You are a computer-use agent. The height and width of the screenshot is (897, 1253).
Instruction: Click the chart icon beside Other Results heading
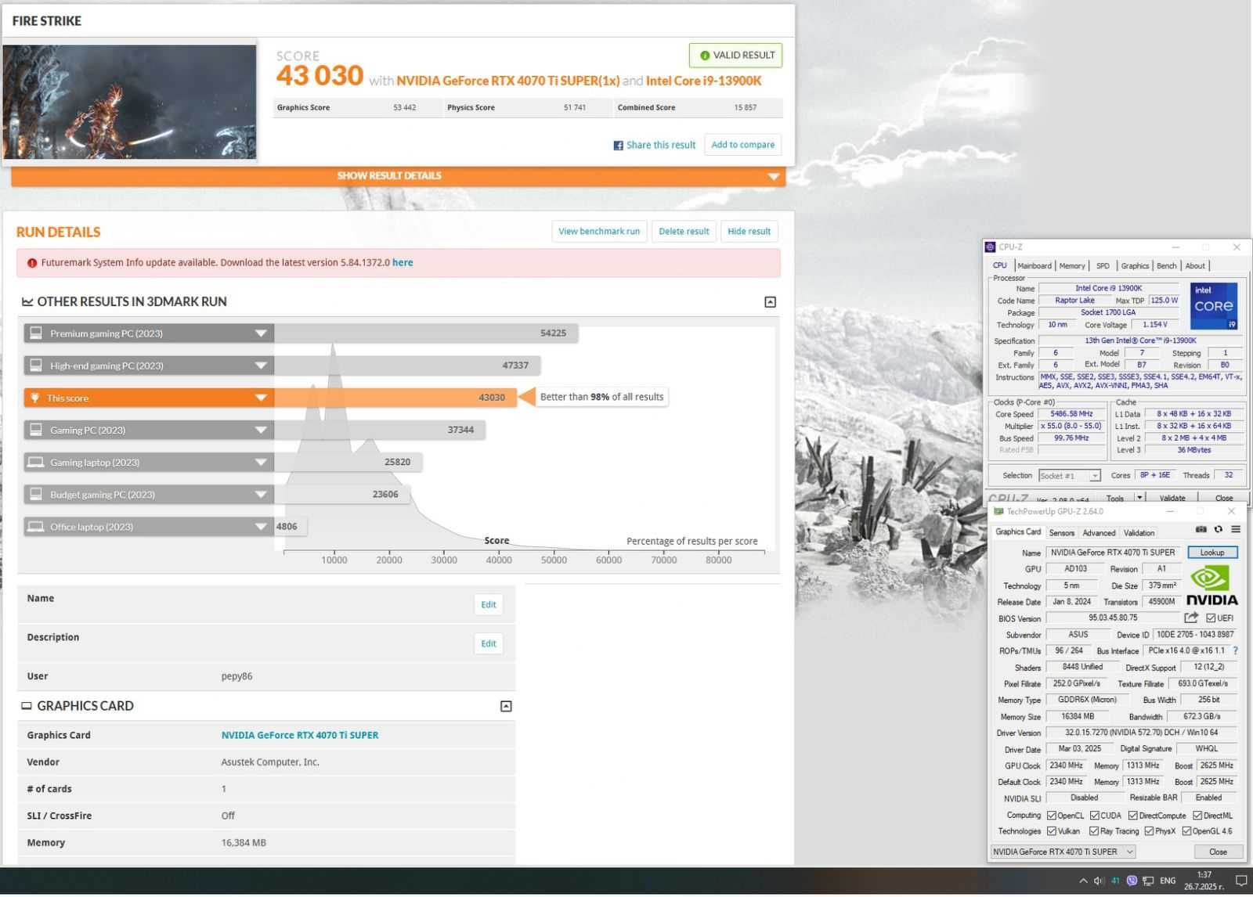coord(27,302)
